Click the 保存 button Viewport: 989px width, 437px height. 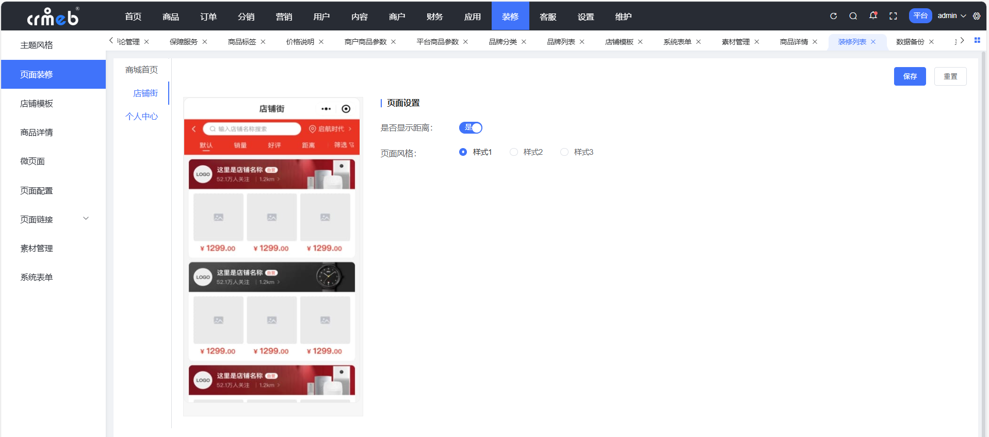click(x=910, y=76)
